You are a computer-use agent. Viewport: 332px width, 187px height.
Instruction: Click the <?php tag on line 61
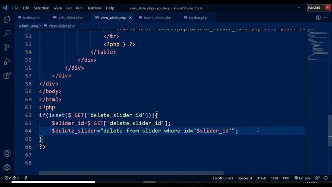point(47,108)
